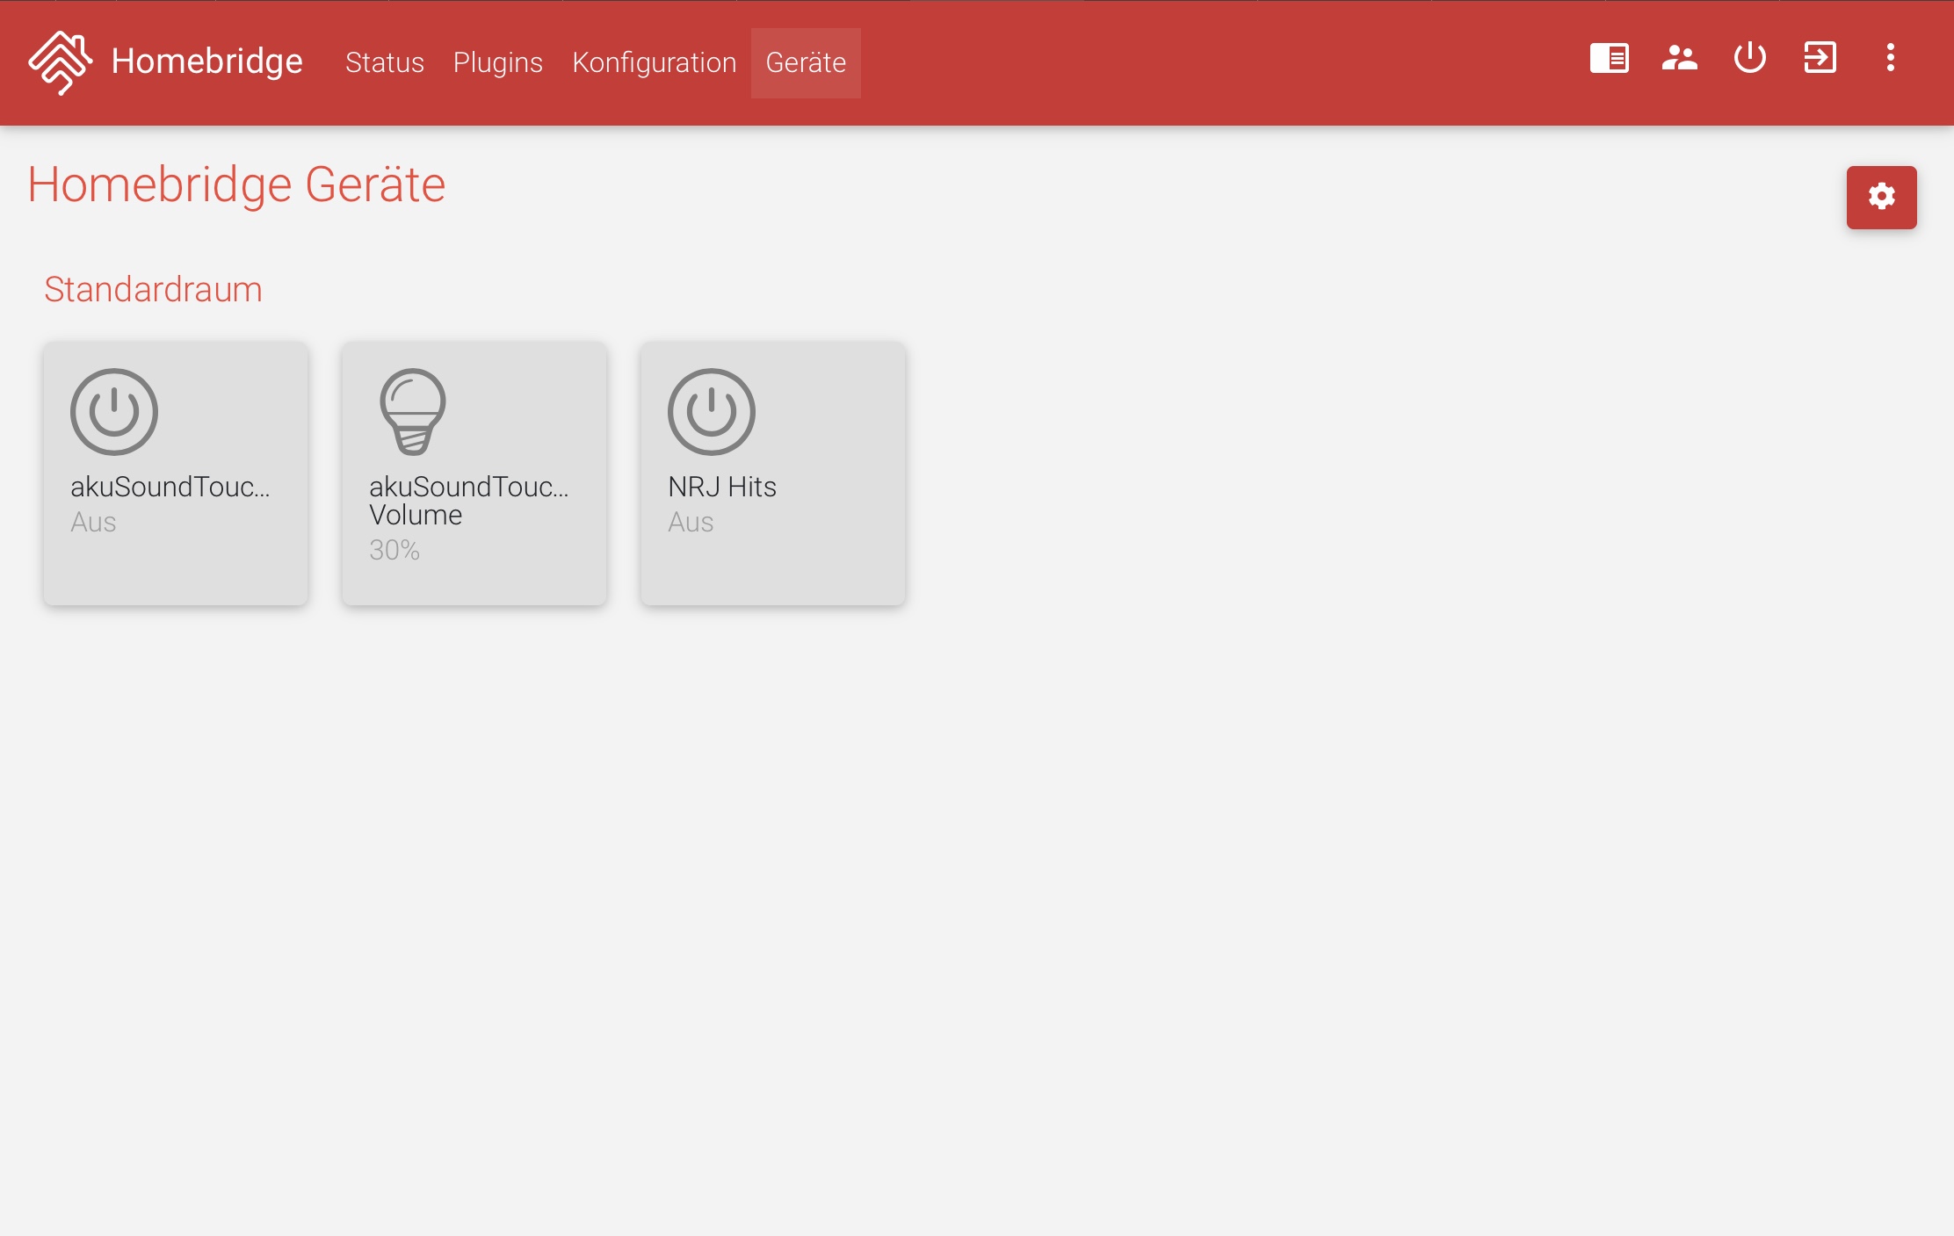This screenshot has width=1954, height=1236.
Task: Click the NRJ Hits tile label
Action: [721, 487]
